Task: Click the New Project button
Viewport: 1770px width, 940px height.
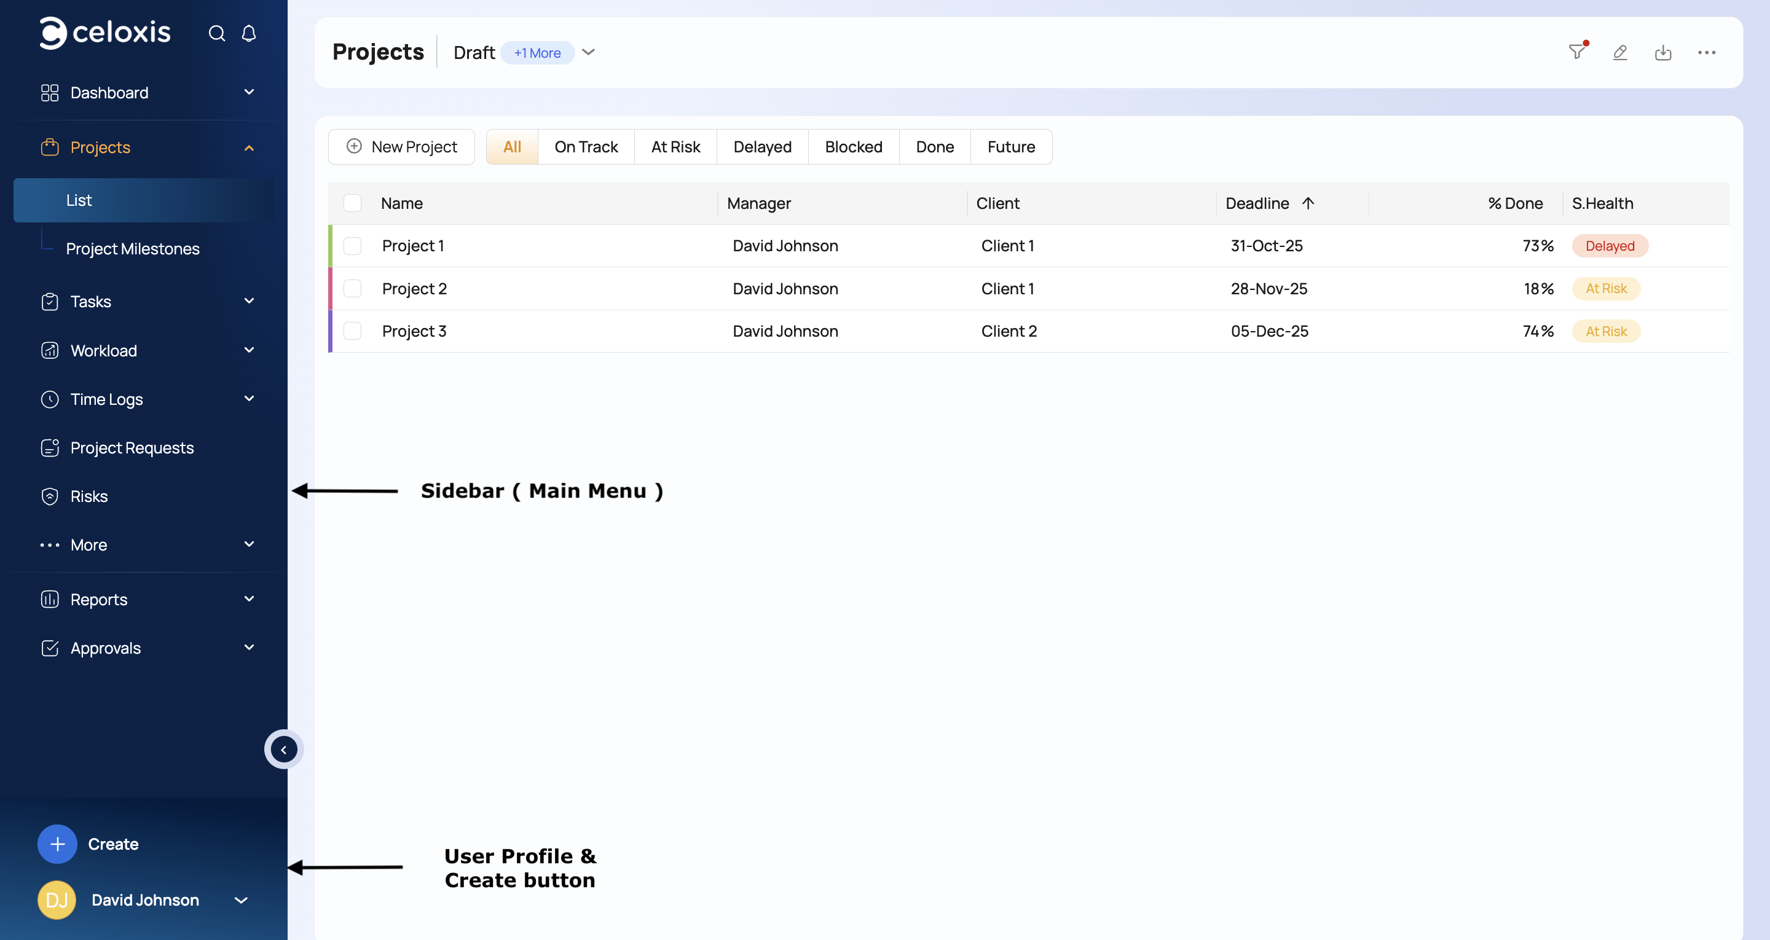Action: tap(402, 147)
